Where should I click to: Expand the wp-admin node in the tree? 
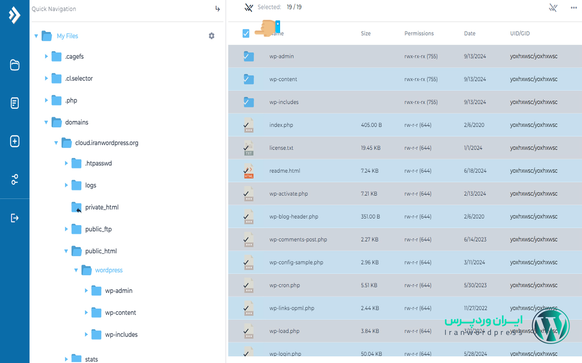[86, 291]
